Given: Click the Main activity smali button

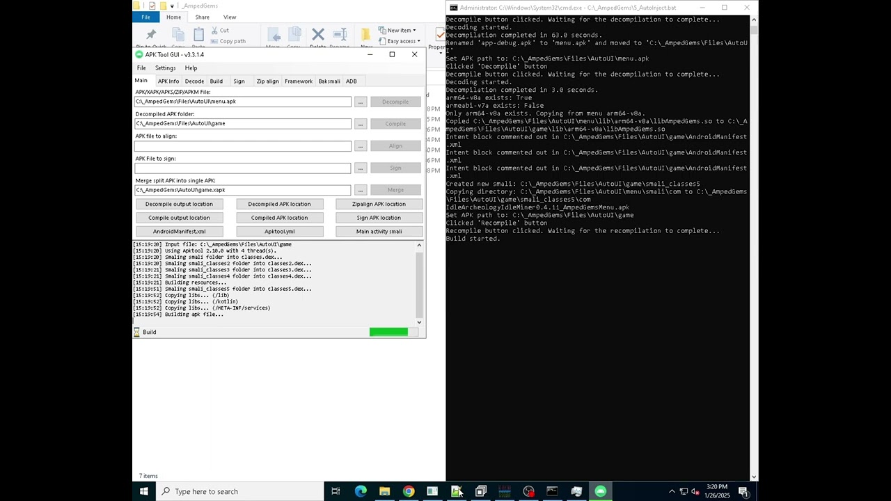Looking at the screenshot, I should click(x=379, y=231).
